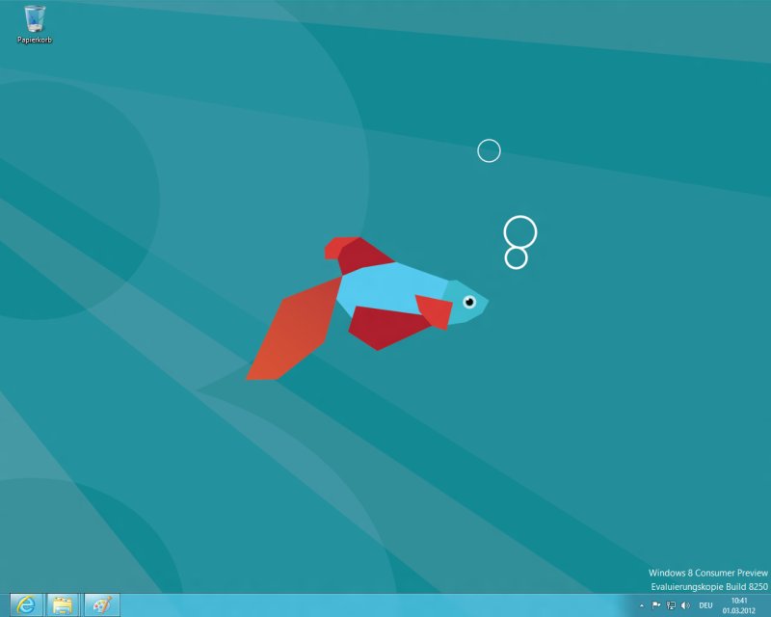
Task: Open the clock showing 10:41
Action: pos(738,605)
